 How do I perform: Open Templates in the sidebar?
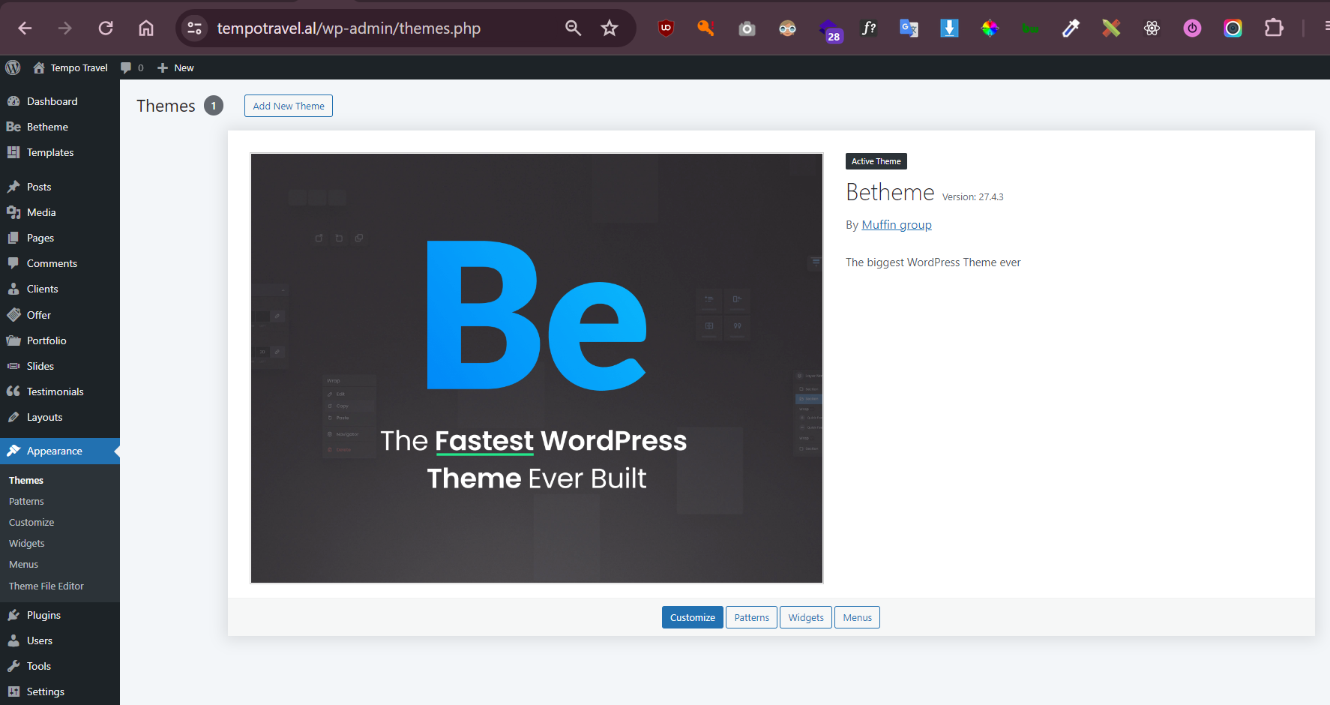point(60,152)
